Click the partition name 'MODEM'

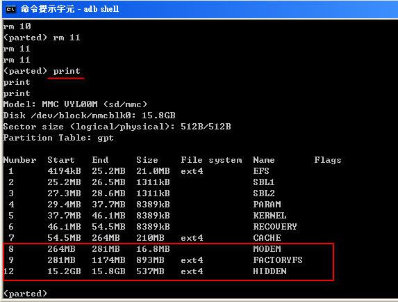coord(267,249)
